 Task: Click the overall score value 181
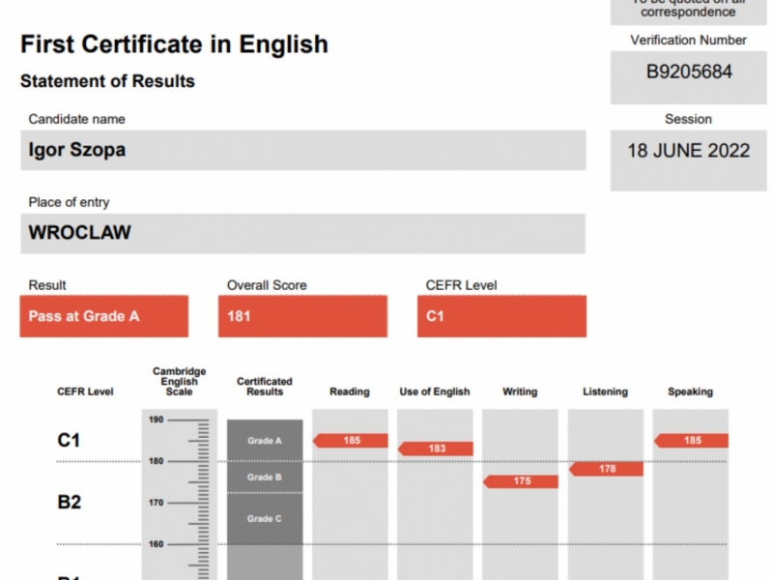click(239, 316)
